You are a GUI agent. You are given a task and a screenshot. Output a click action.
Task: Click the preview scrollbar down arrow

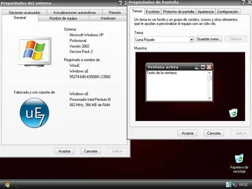210,98
